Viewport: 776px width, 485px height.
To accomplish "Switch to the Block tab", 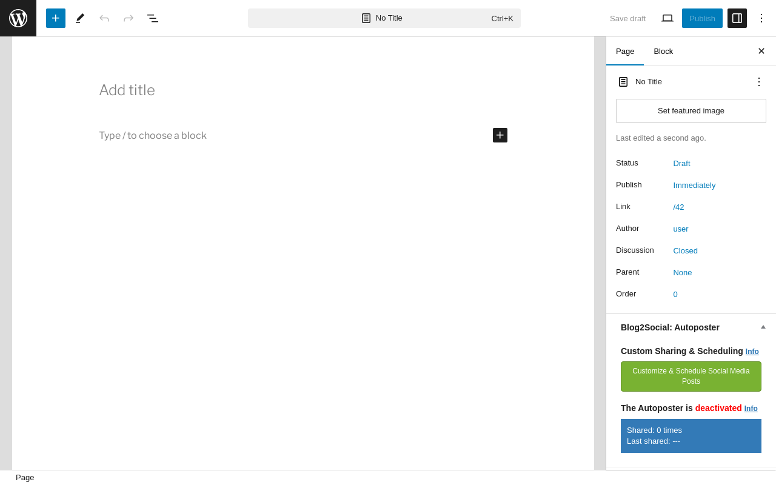I will pos(663,52).
